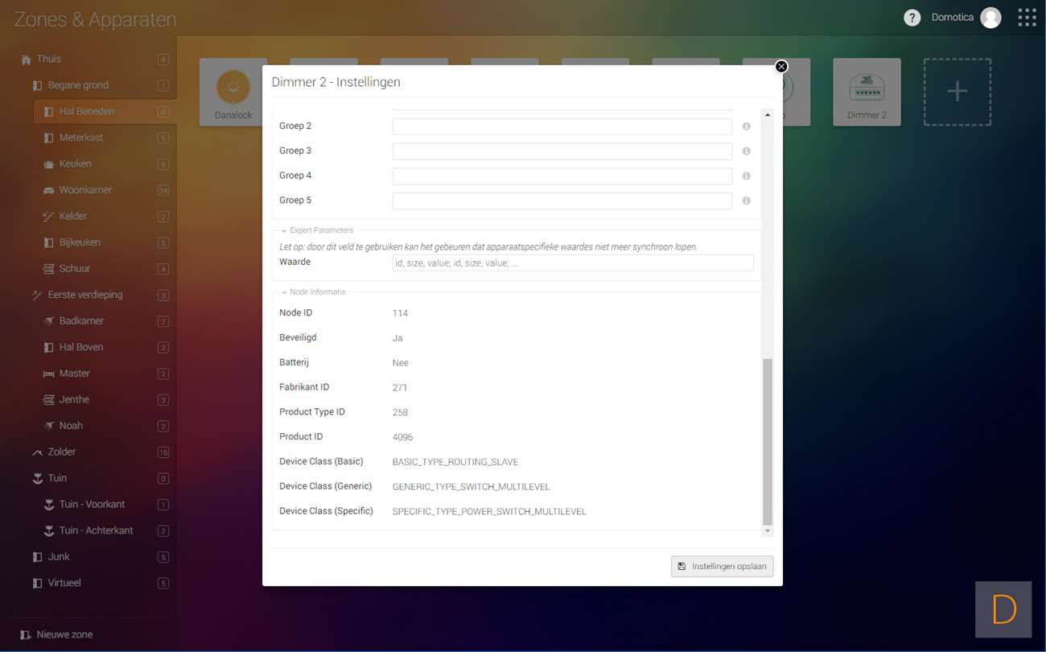This screenshot has width=1046, height=652.
Task: Collapse the Node Informatie section
Action: click(284, 292)
